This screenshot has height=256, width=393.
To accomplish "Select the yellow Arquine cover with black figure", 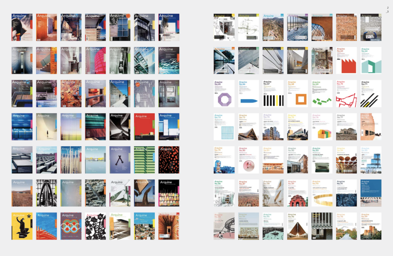I will [22, 226].
